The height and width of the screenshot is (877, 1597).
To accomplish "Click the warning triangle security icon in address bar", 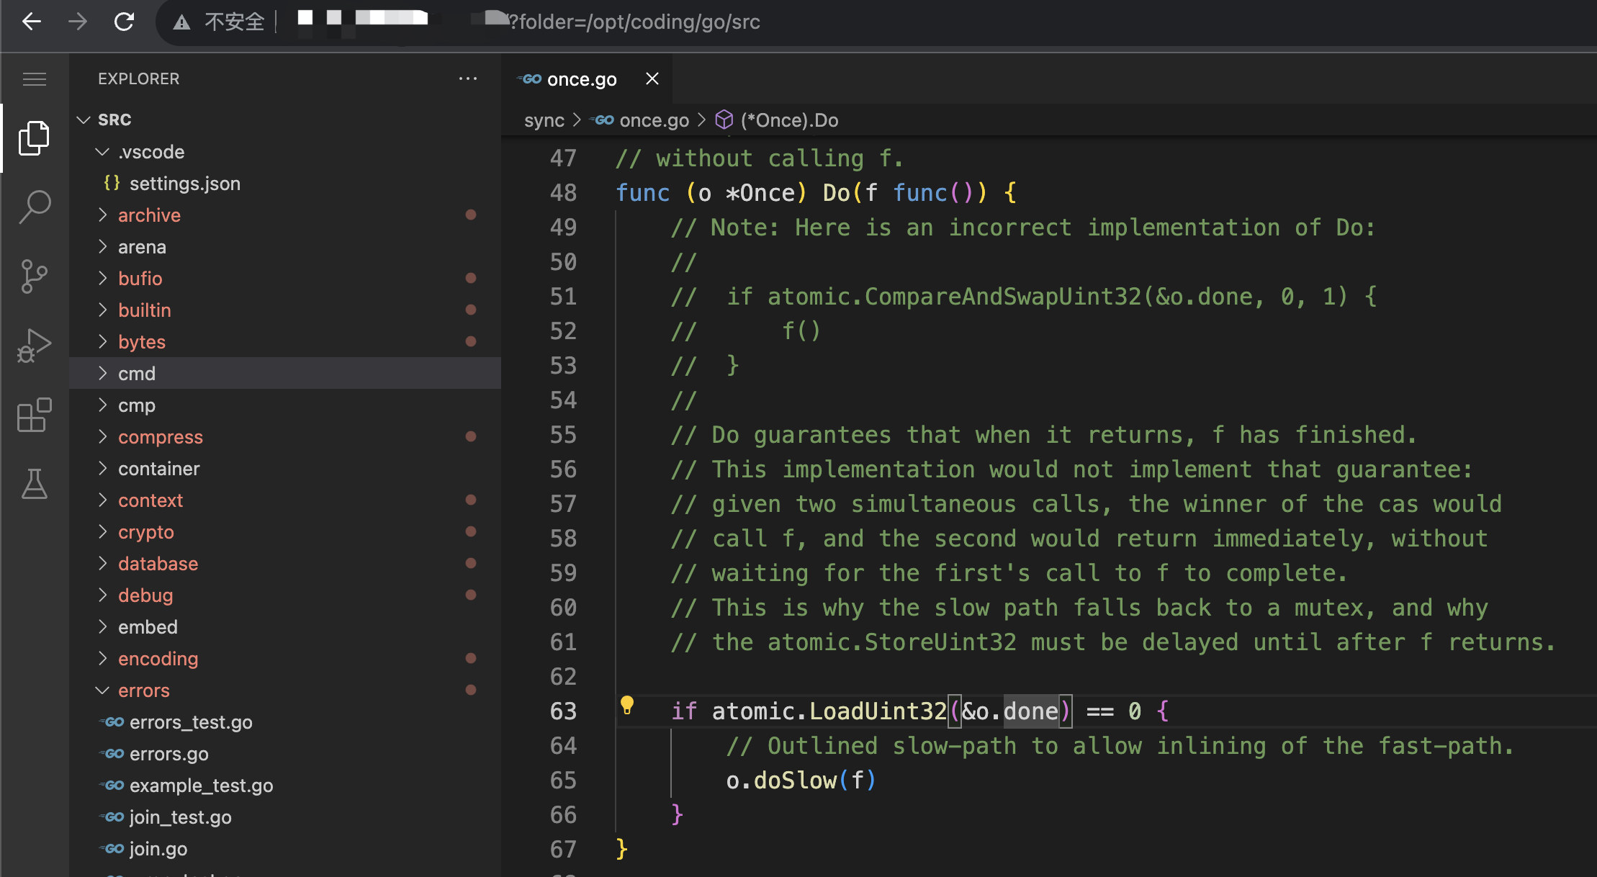I will click(176, 22).
